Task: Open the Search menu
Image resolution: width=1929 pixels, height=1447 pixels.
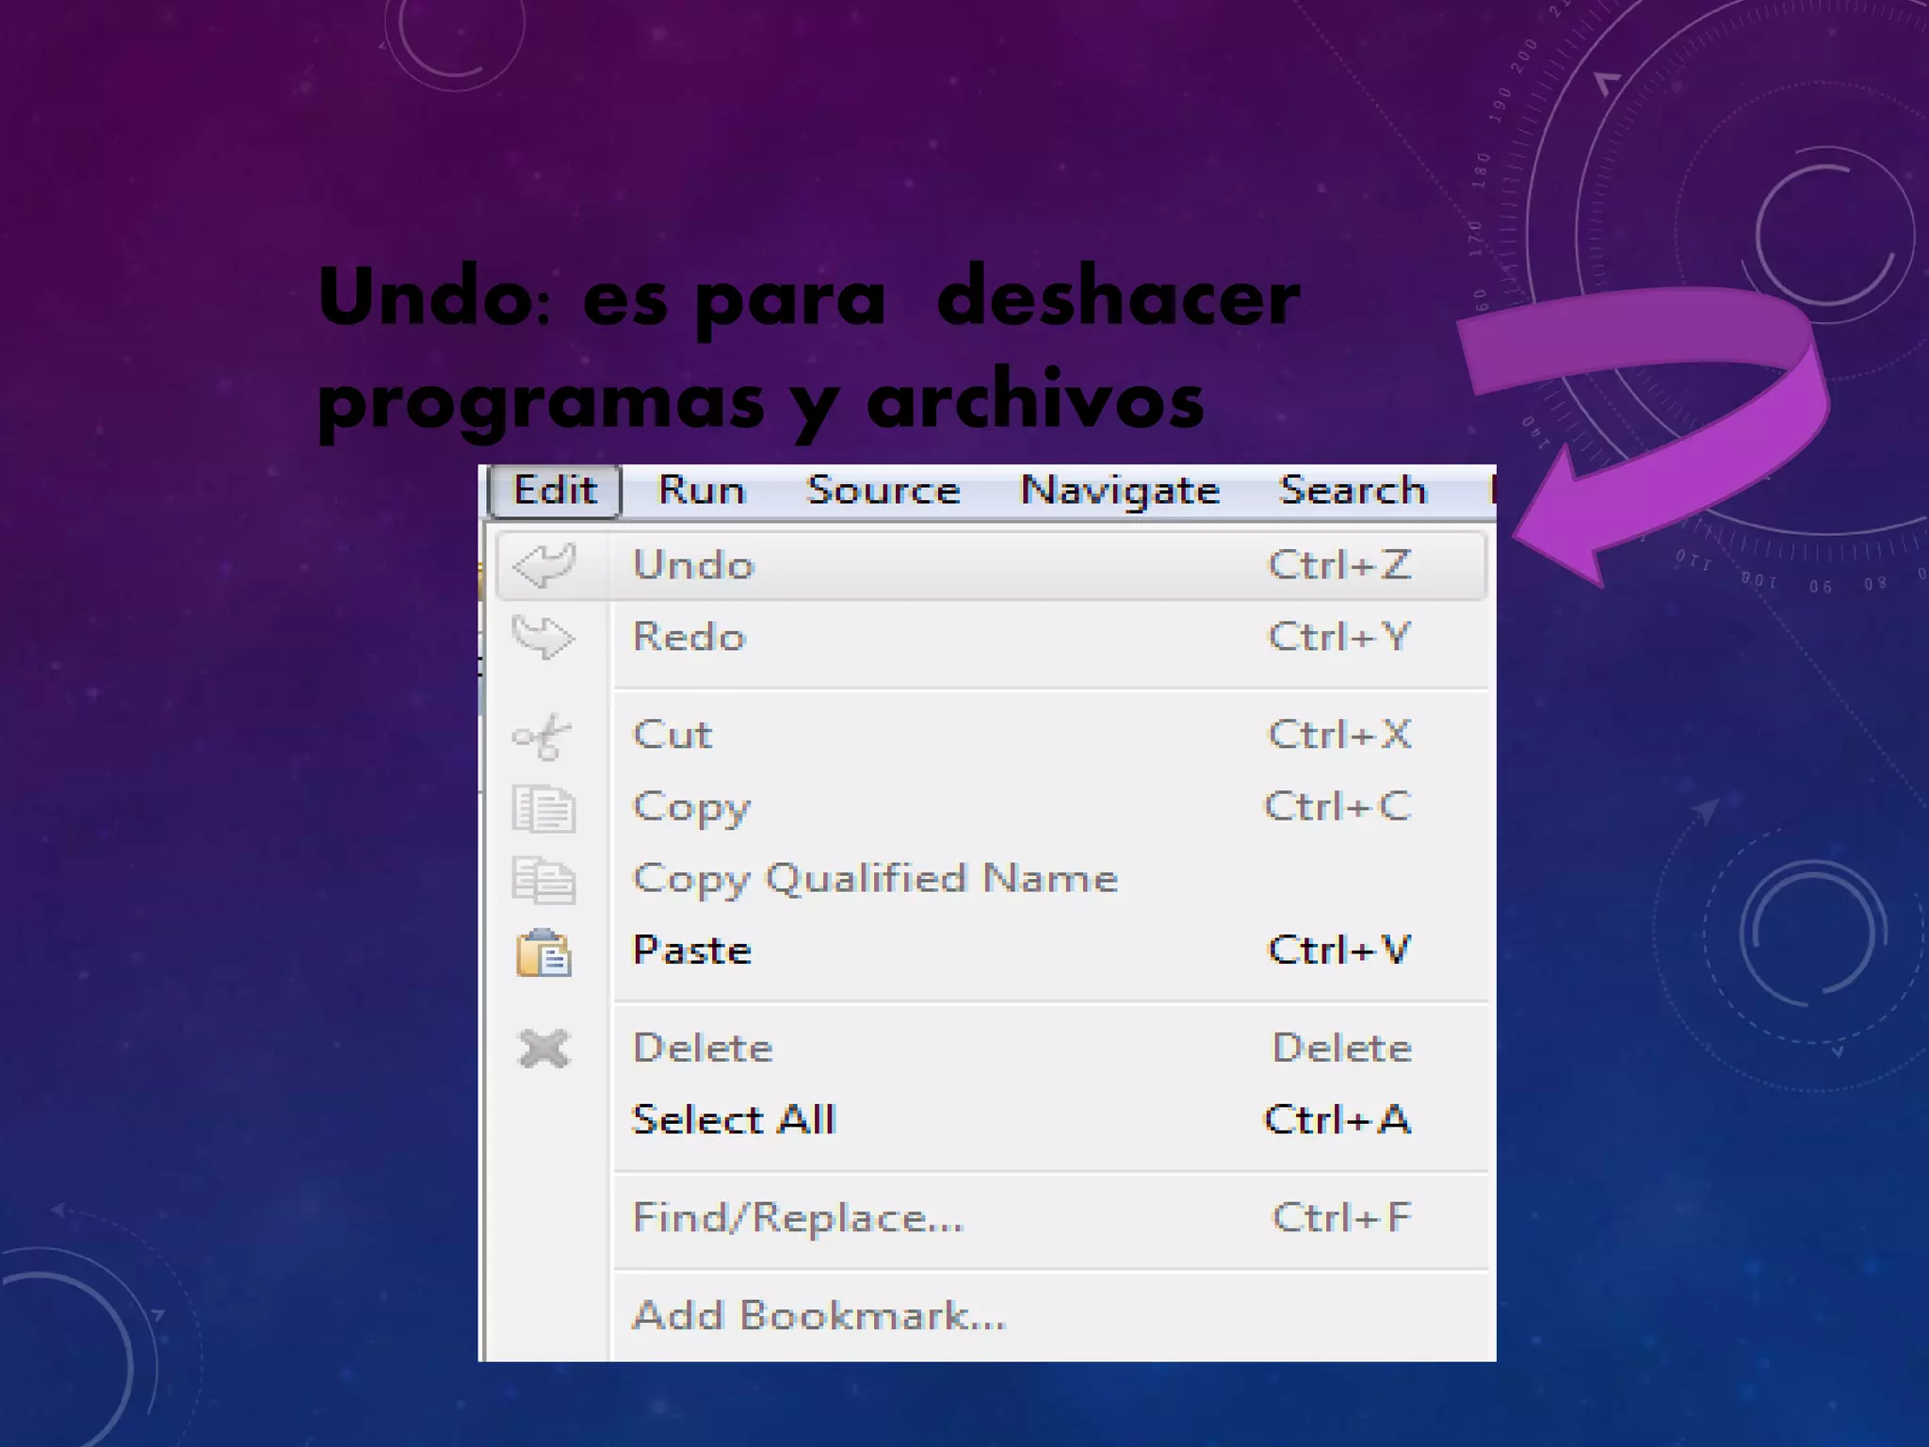Action: coord(1353,491)
